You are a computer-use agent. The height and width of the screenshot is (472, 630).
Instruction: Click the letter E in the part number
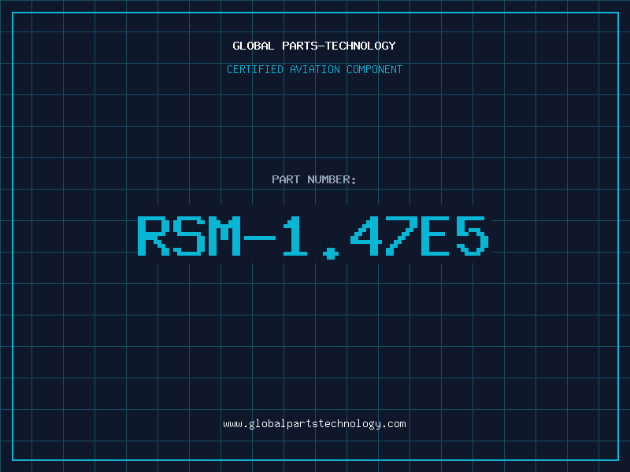(x=435, y=236)
